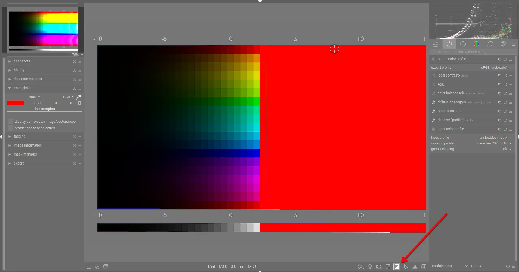Select the color modules group icon
The width and height of the screenshot is (519, 272).
click(x=476, y=44)
